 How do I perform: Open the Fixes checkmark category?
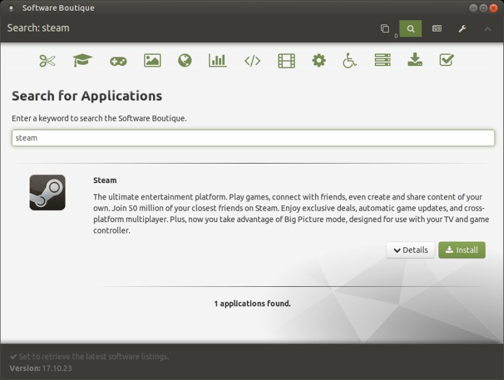(x=447, y=60)
